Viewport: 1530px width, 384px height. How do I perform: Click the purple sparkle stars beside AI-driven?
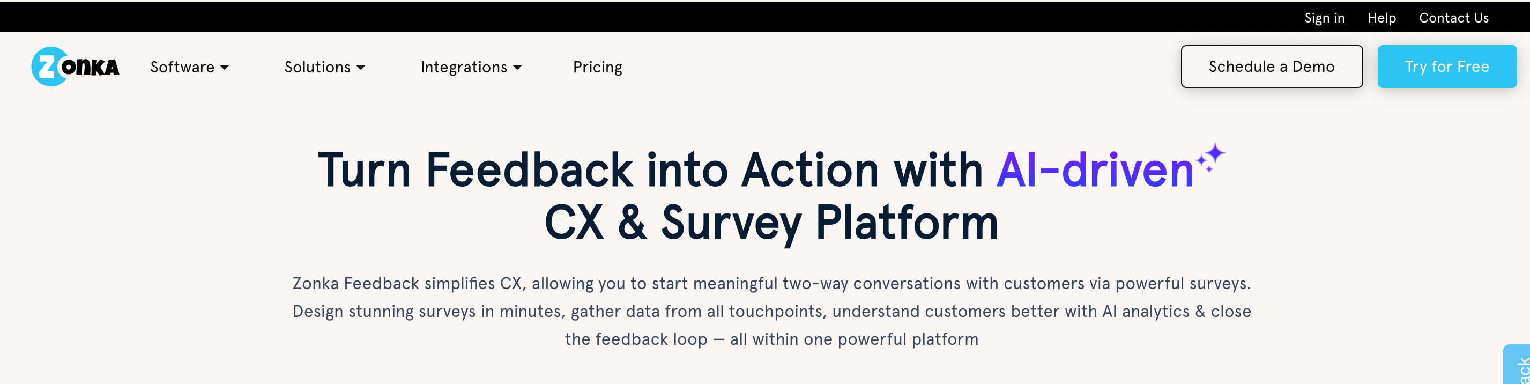1210,158
